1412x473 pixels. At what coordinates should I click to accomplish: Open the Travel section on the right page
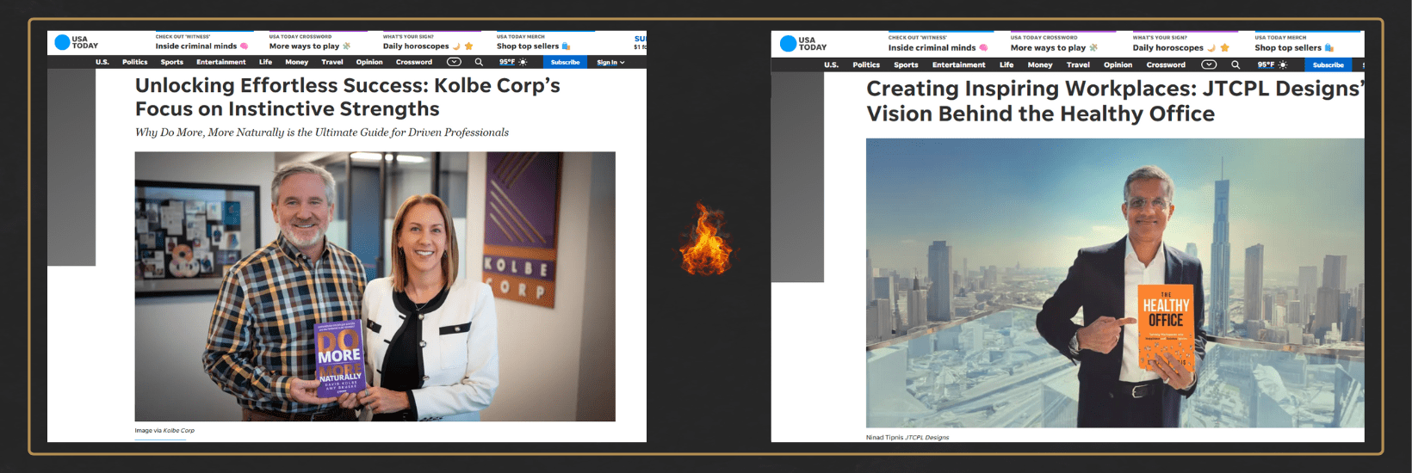tap(1078, 64)
